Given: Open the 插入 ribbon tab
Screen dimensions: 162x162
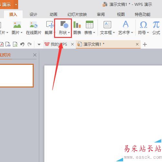Looking at the screenshot, I should click(13, 14).
